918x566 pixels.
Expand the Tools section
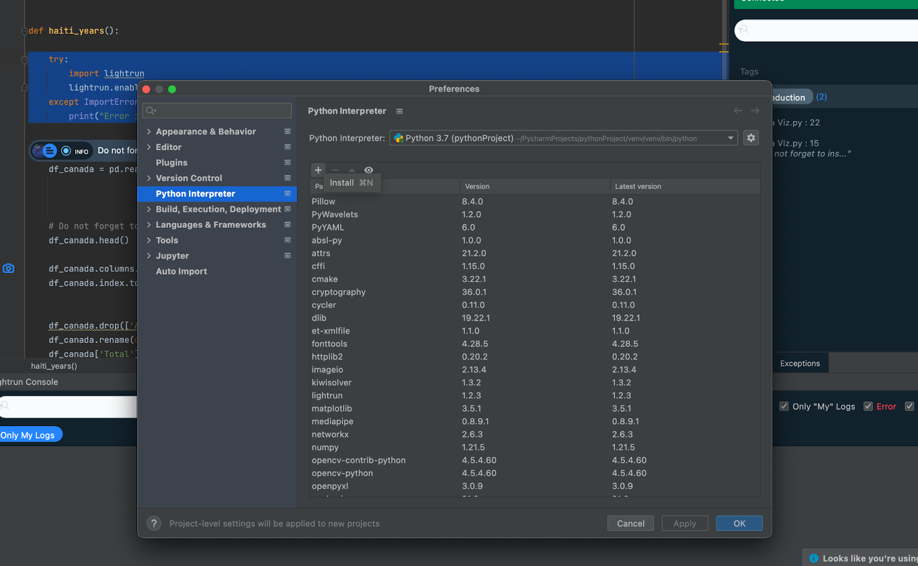point(149,240)
